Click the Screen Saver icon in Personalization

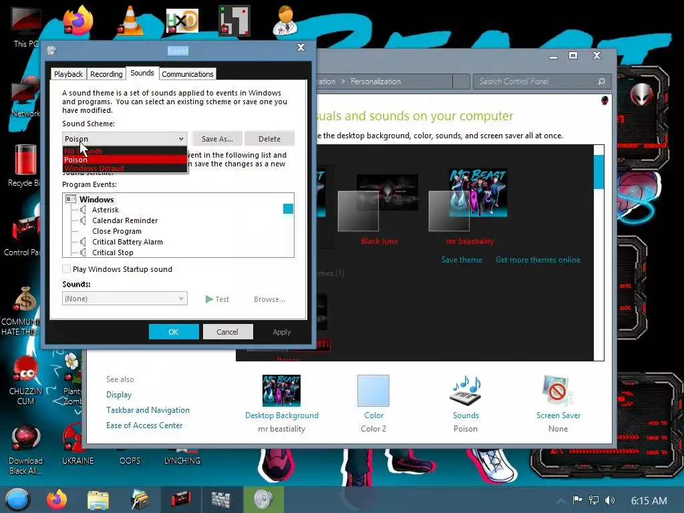click(558, 390)
